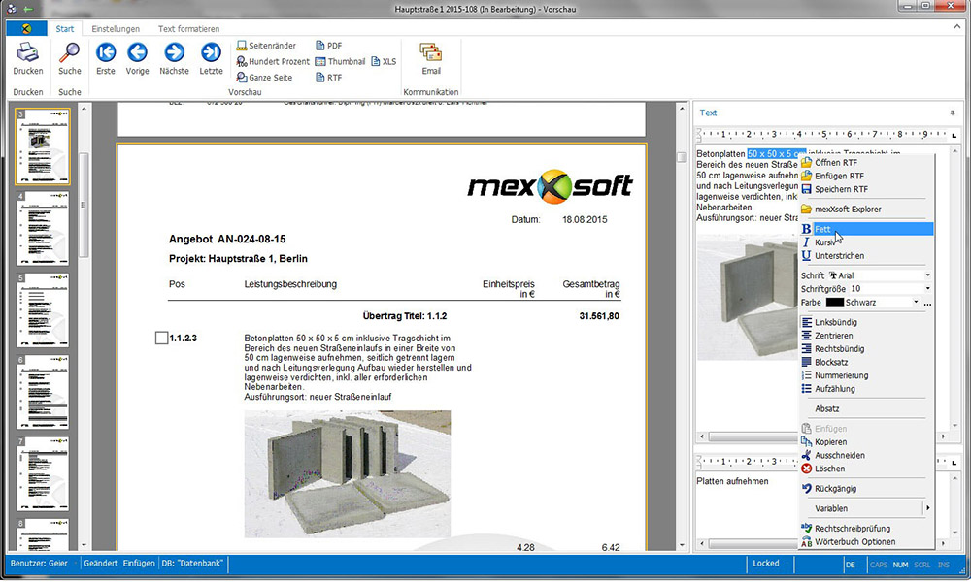This screenshot has height=582, width=971.
Task: Toggle Fett bold in context menu
Action: click(x=822, y=229)
